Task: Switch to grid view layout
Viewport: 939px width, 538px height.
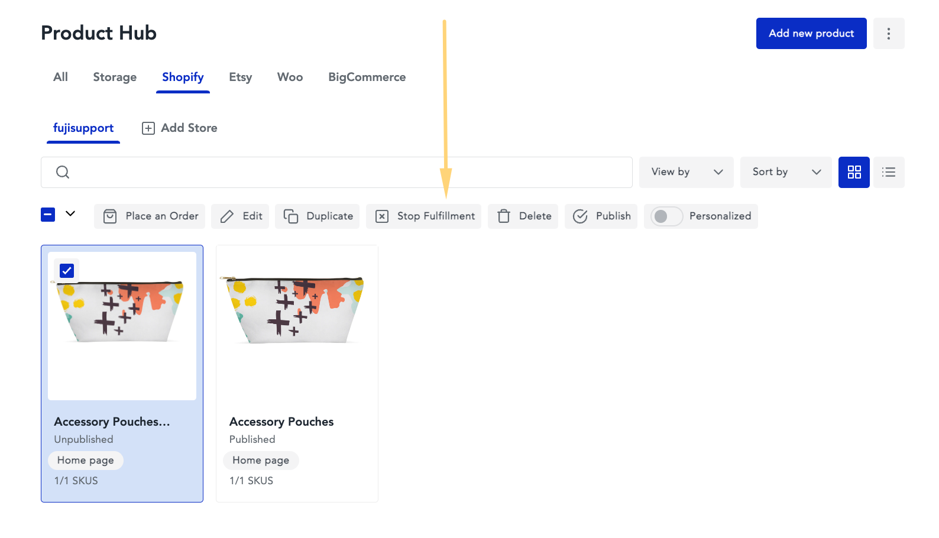Action: (854, 172)
